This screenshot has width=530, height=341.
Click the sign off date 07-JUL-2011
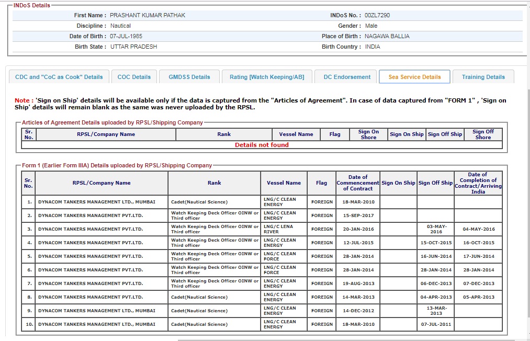point(435,324)
